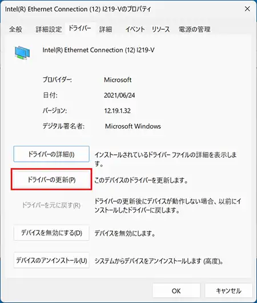The width and height of the screenshot is (257, 303).
Task: Dismiss dialog with キャンセル button
Action: coord(228,290)
